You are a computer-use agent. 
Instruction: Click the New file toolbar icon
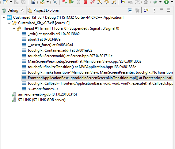pos(5,2)
